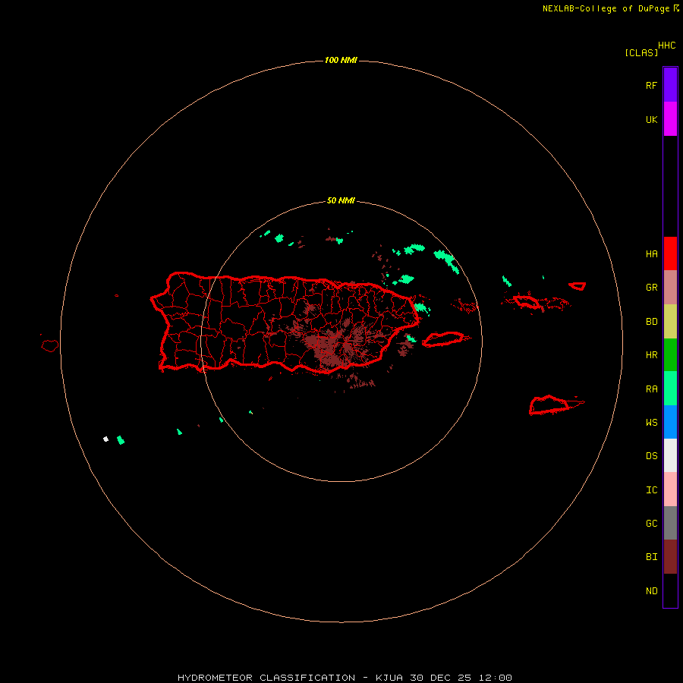Click the GC legend label
This screenshot has height=683, width=683.
click(x=651, y=524)
